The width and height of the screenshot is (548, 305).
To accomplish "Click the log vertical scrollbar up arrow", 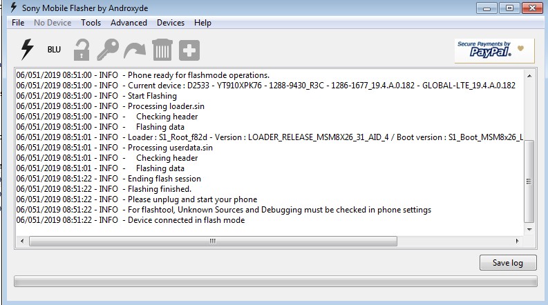I will click(529, 76).
